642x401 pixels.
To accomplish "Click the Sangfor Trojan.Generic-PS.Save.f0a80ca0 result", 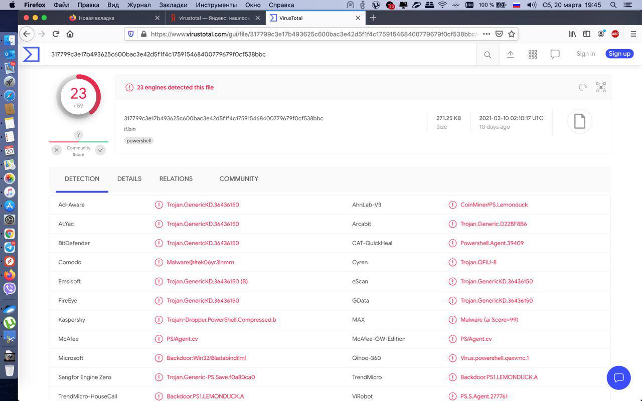I will [x=211, y=377].
